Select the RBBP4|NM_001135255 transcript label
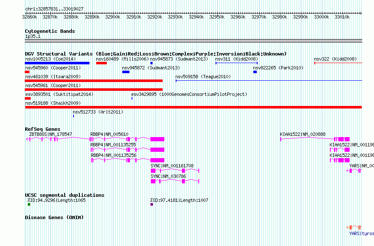Screen dimensions: 374x246 [113, 145]
